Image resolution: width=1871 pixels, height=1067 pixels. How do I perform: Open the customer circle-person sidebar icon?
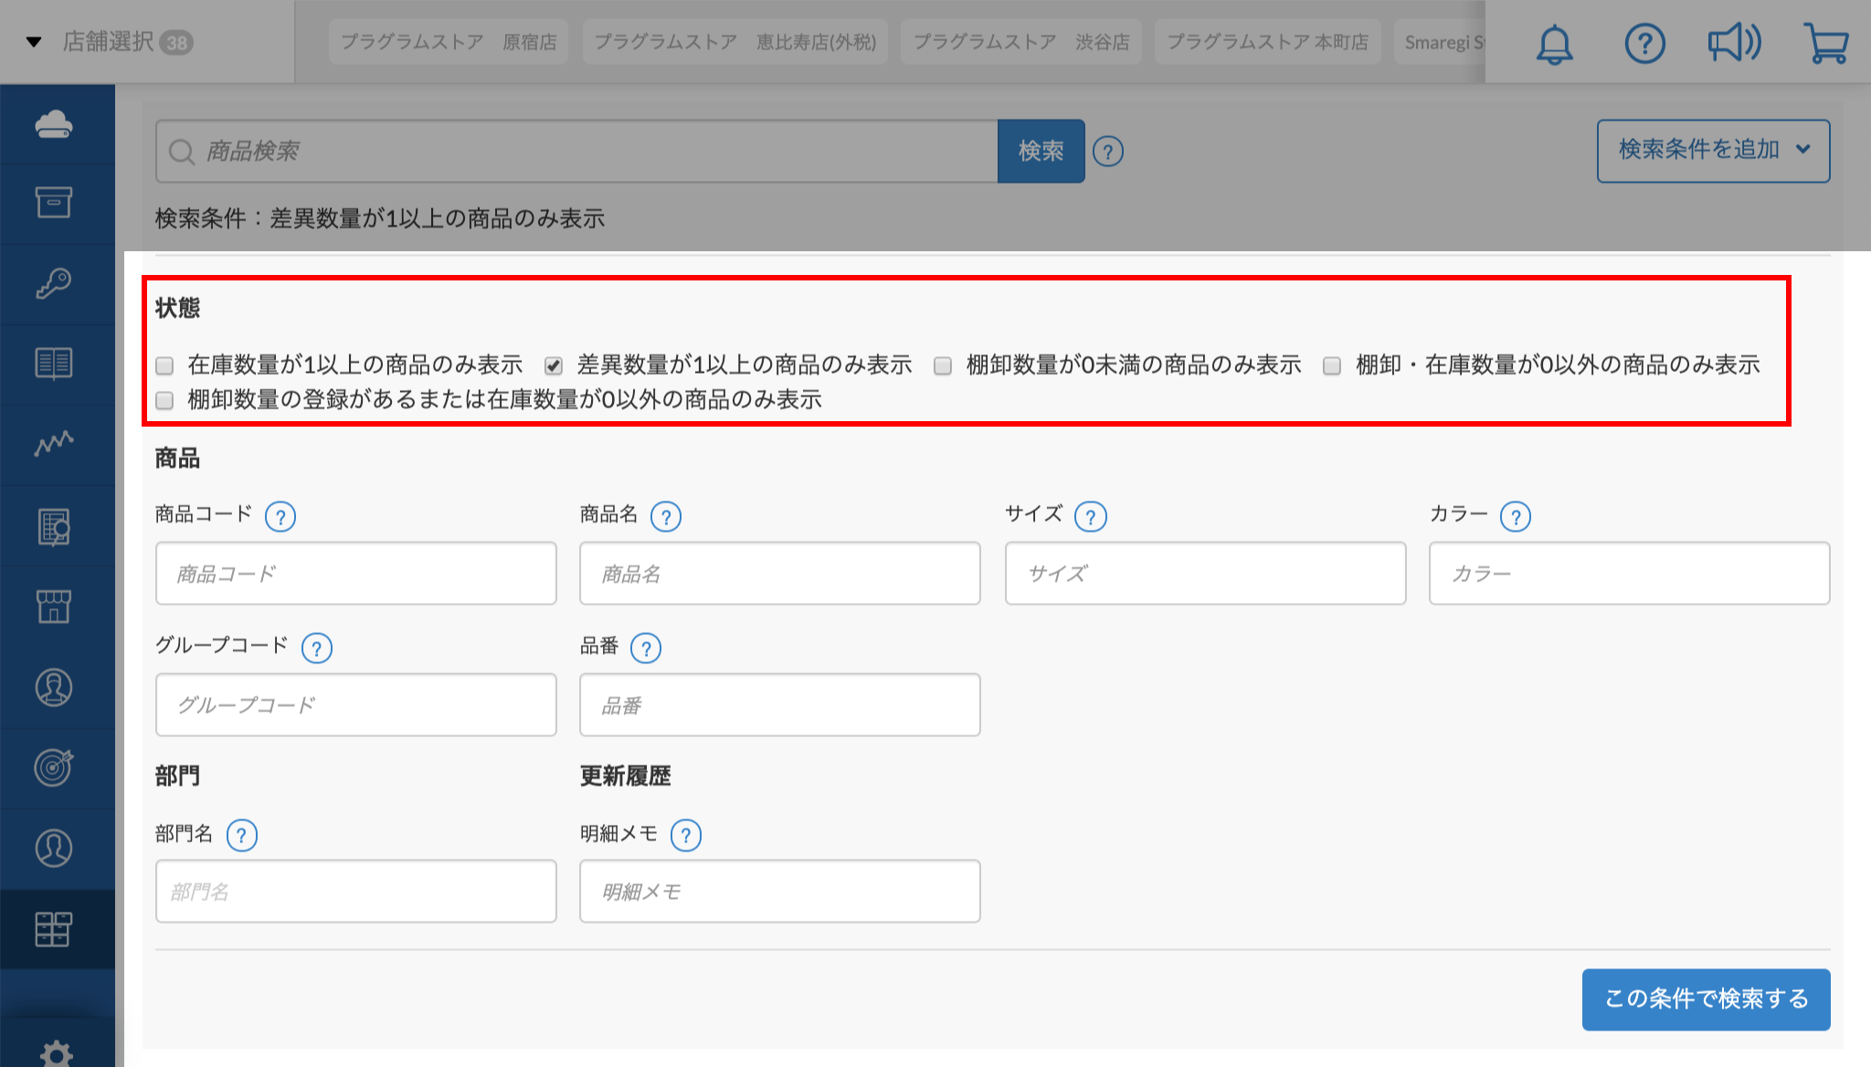click(54, 848)
